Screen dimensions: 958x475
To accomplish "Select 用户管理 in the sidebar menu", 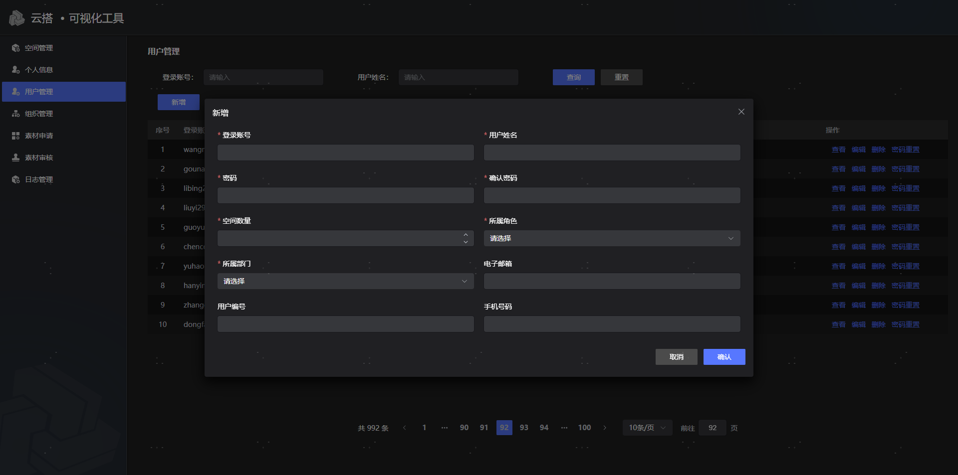I will 64,92.
